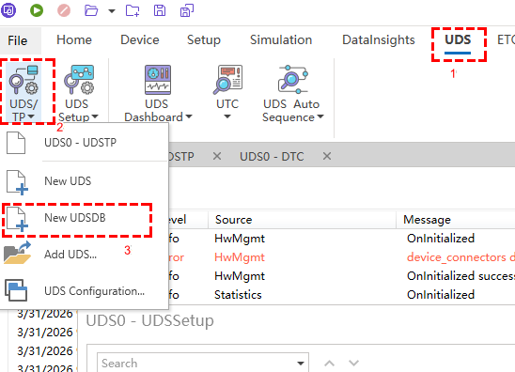The width and height of the screenshot is (515, 372).
Task: Click the UDS0 - UDSSetup panel title
Action: (149, 320)
